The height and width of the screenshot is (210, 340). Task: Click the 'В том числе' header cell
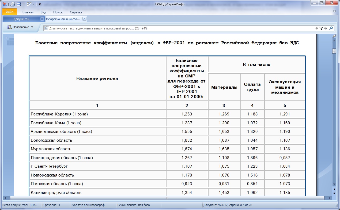coord(256,65)
